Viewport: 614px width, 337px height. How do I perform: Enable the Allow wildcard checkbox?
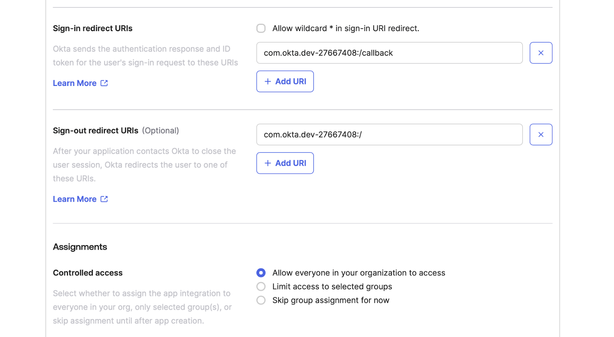[261, 28]
